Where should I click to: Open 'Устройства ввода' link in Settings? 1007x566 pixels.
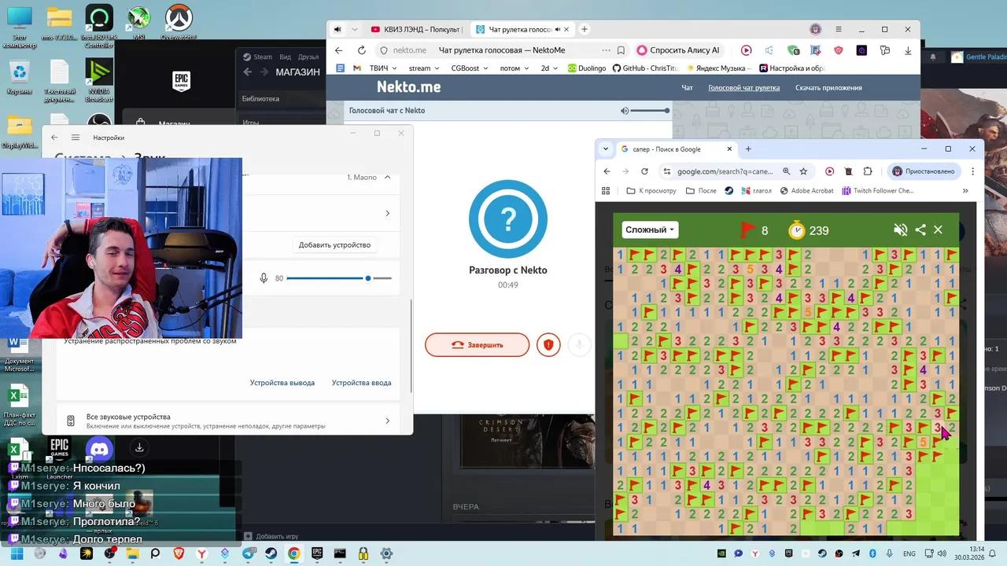point(361,383)
